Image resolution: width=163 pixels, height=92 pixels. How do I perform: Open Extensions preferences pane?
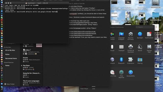point(131,61)
